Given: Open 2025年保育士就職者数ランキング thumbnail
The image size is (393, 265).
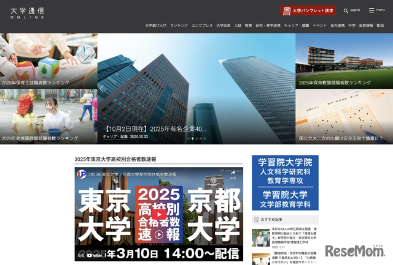Looking at the screenshot, I should (x=49, y=61).
